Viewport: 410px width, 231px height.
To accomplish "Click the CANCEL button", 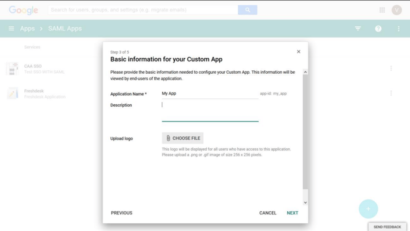I will tap(268, 213).
